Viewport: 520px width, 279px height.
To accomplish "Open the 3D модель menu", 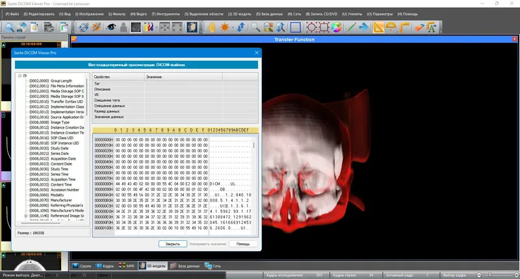I will pos(240,14).
